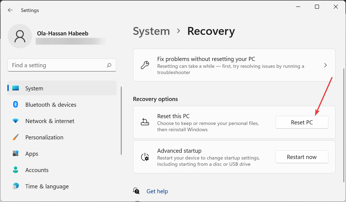Click the search magnifier icon

pyautogui.click(x=109, y=65)
